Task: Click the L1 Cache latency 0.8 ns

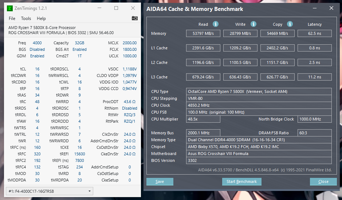Action: point(315,48)
